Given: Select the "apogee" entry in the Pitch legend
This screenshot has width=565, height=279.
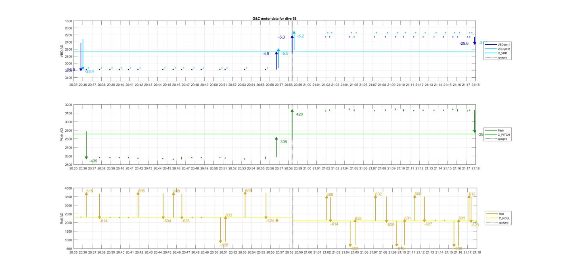Looking at the screenshot, I should (x=496, y=139).
